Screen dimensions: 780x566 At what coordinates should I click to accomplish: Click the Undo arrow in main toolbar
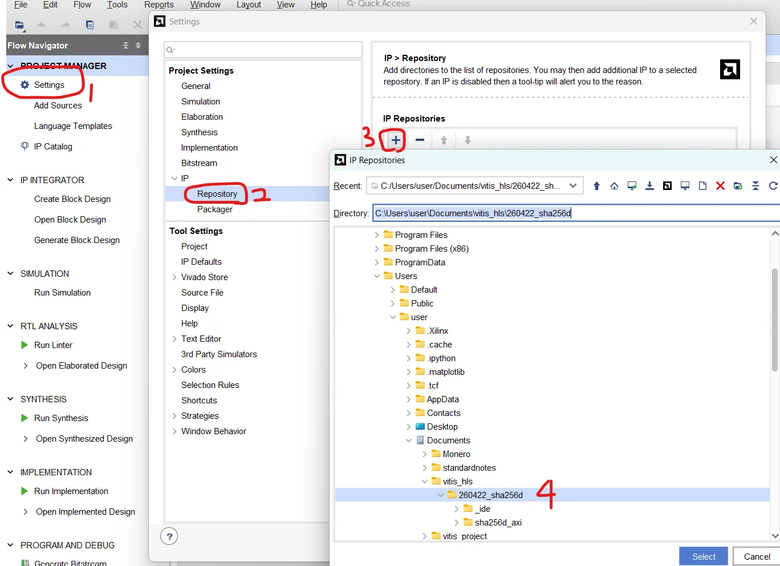coord(42,25)
